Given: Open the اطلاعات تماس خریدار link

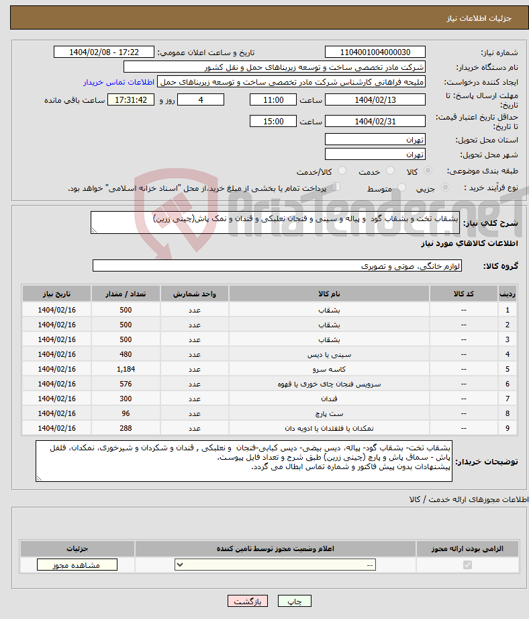Looking at the screenshot, I should point(119,82).
